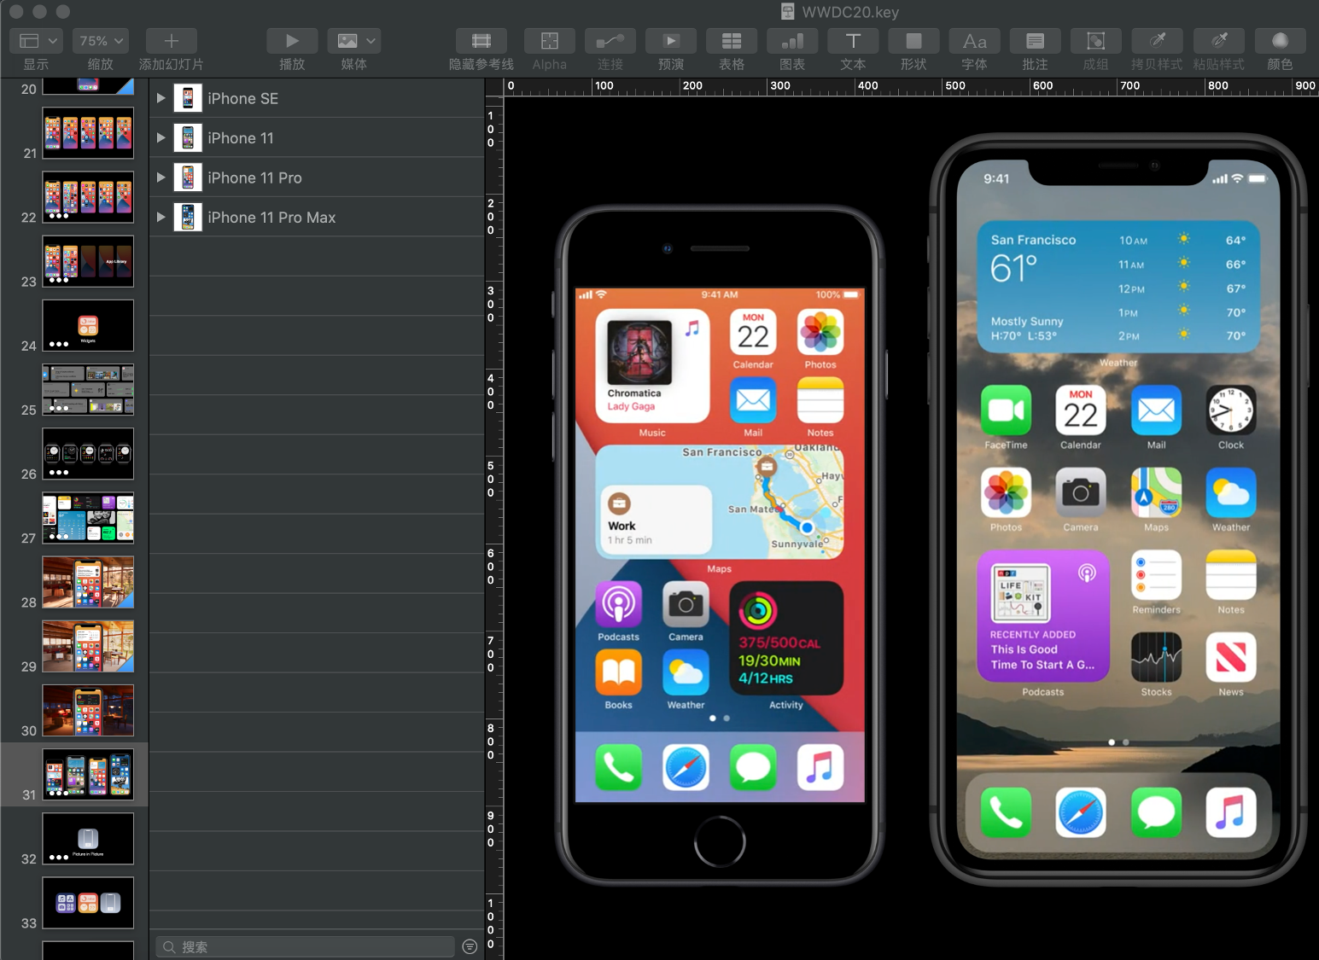This screenshot has width=1319, height=960.
Task: Click Stocks icon on iPhone 11 mockup
Action: (1156, 657)
